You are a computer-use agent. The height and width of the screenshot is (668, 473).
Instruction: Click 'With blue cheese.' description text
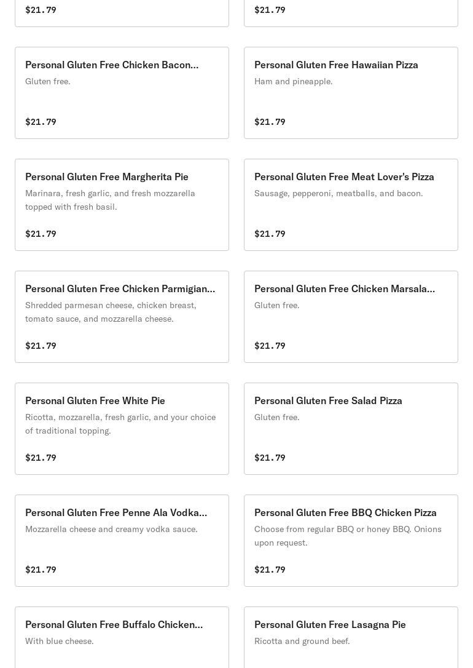pyautogui.click(x=60, y=641)
